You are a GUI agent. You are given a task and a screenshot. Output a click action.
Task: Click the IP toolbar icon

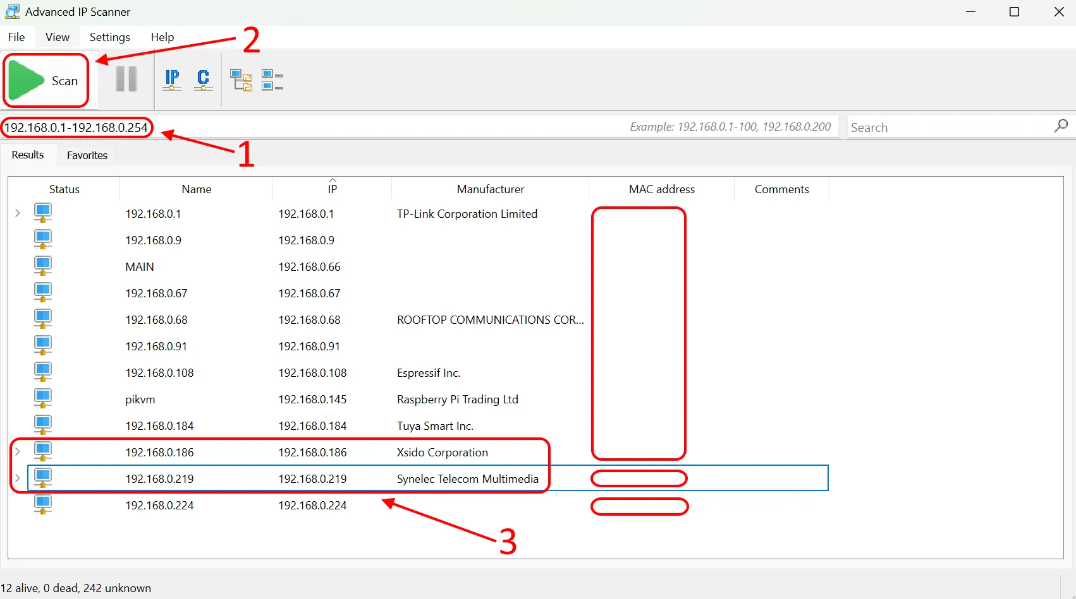[172, 80]
